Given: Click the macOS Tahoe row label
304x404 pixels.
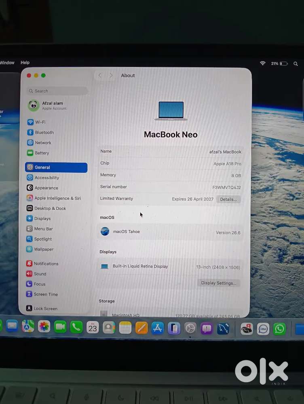Looking at the screenshot, I should [126, 231].
